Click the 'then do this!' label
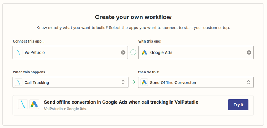 coord(149,72)
